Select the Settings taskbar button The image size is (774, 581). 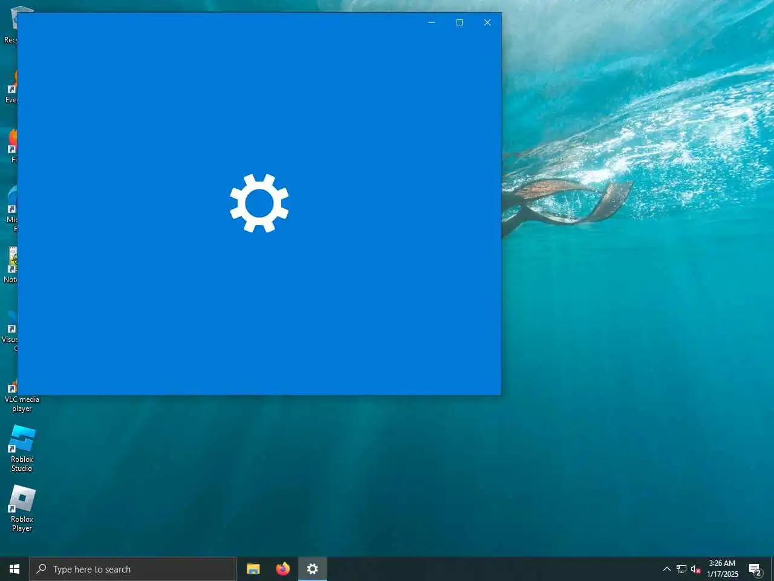(x=313, y=569)
